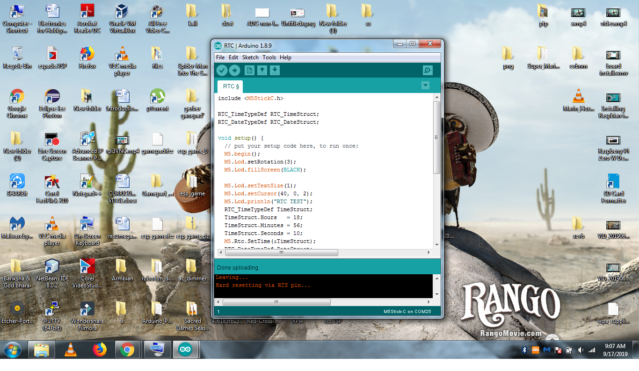Select the Malwarebytes desktop icon

pos(17,228)
